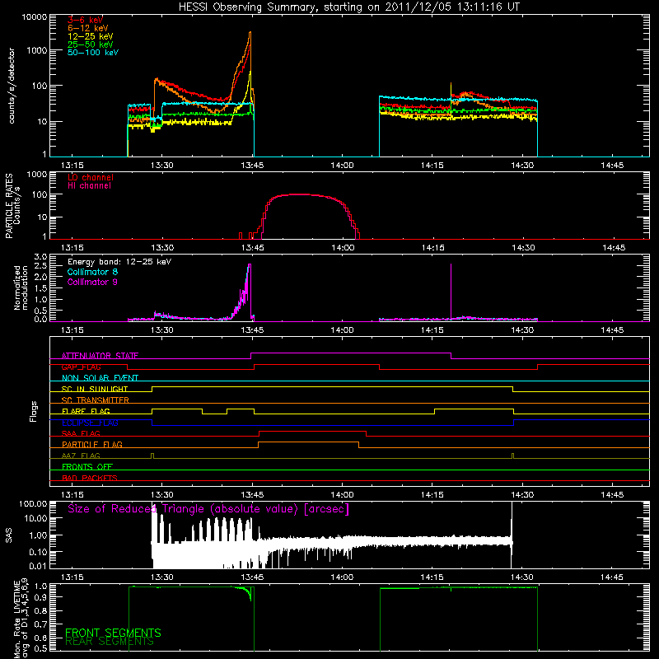Choose the cyan 50-100 keV legend entry
The width and height of the screenshot is (659, 659).
click(x=93, y=53)
